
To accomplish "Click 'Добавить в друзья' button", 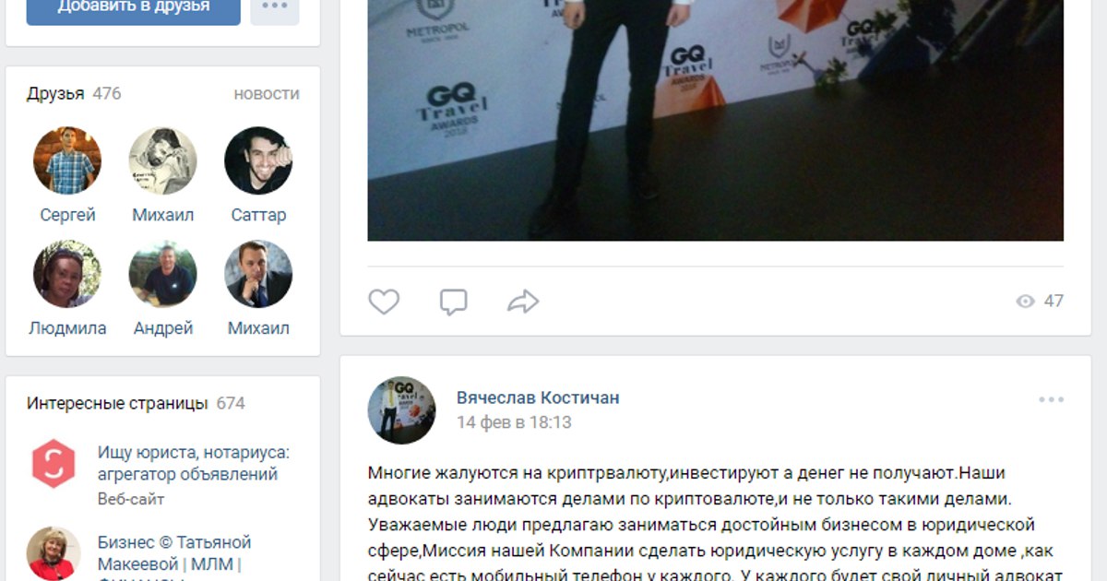I will pos(134,7).
